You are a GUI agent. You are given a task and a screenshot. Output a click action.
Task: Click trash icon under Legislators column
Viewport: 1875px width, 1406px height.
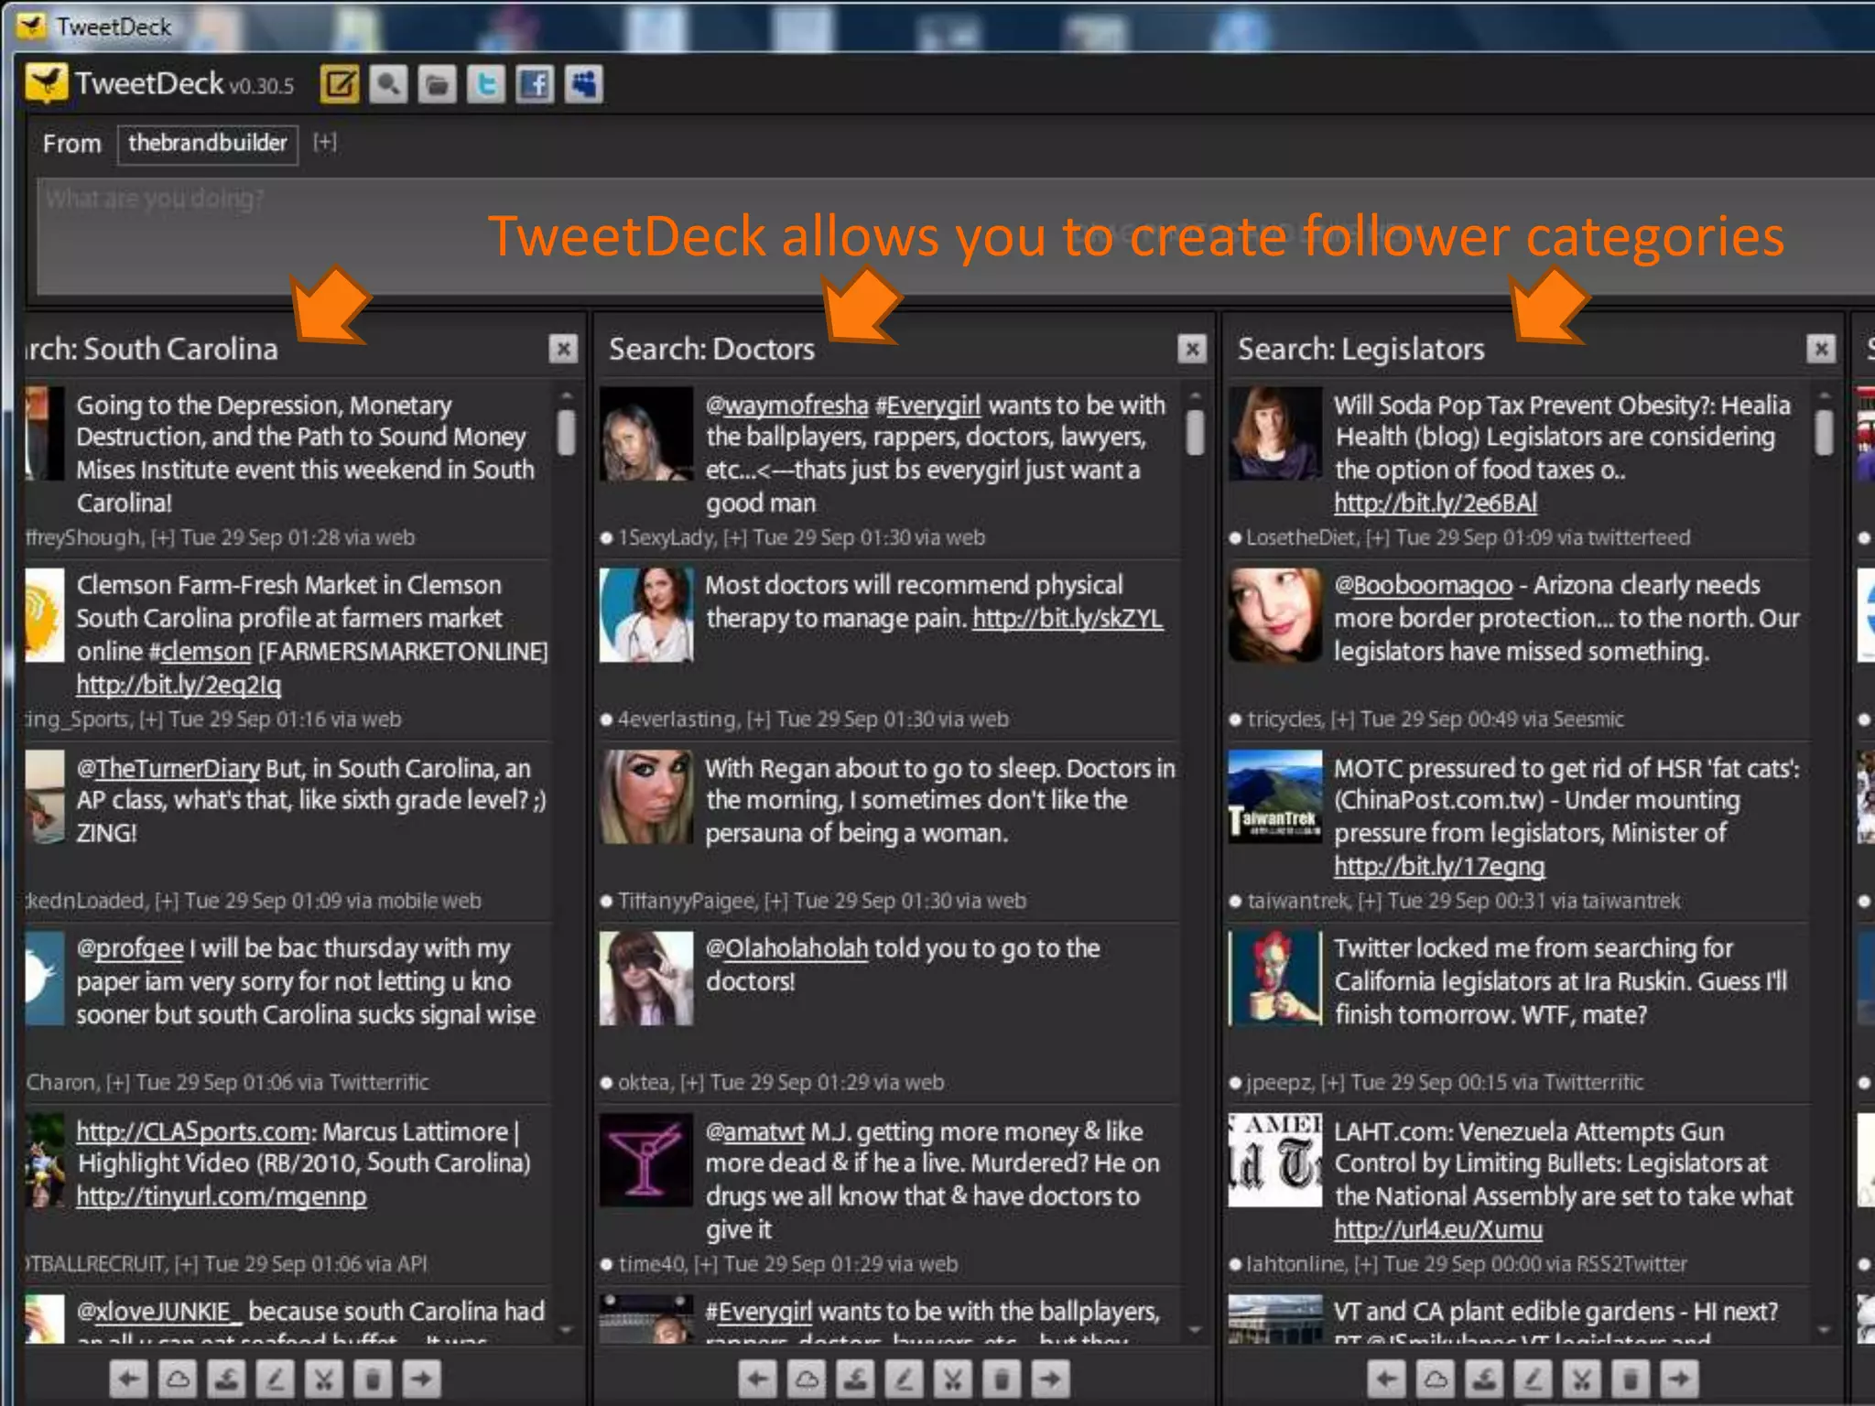coord(1631,1378)
